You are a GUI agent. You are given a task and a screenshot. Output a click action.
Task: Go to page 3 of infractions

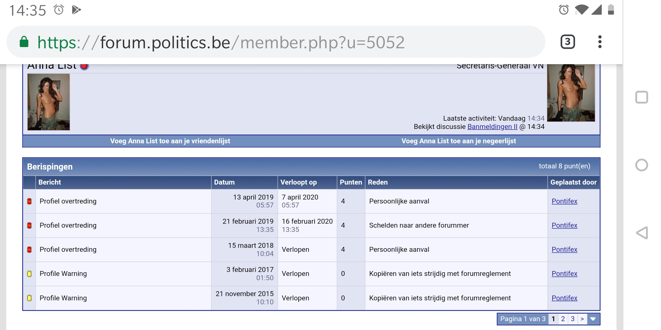coord(573,319)
